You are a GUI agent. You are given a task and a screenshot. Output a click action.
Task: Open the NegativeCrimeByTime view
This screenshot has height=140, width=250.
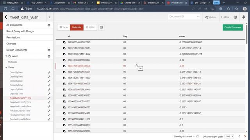pos(20,102)
